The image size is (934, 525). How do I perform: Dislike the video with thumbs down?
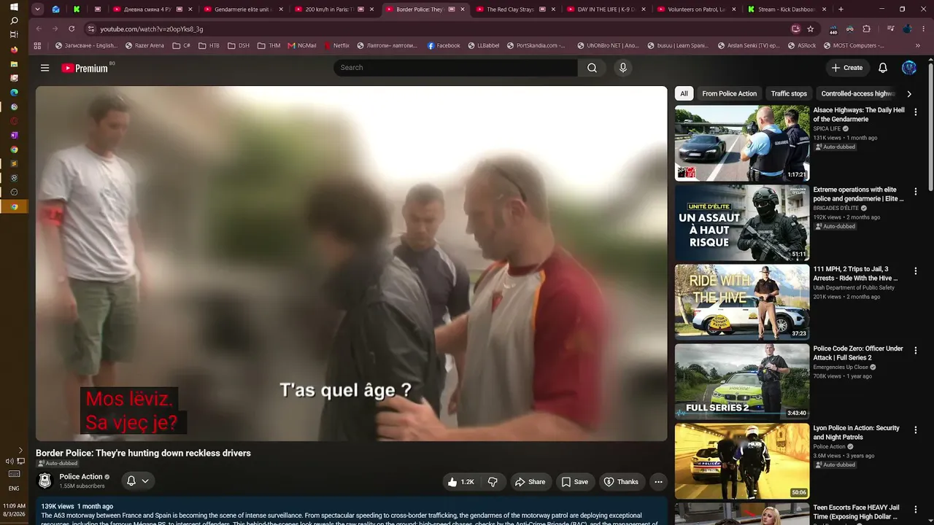tap(493, 482)
